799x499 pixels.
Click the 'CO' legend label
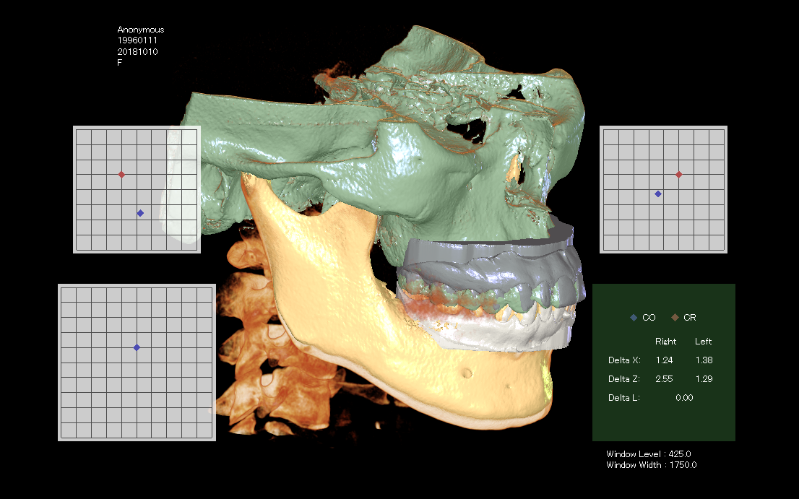649,317
